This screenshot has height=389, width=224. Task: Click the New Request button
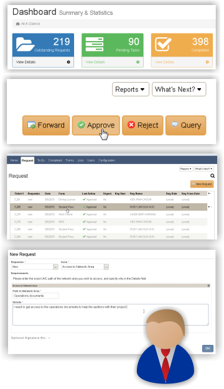[x=202, y=184]
